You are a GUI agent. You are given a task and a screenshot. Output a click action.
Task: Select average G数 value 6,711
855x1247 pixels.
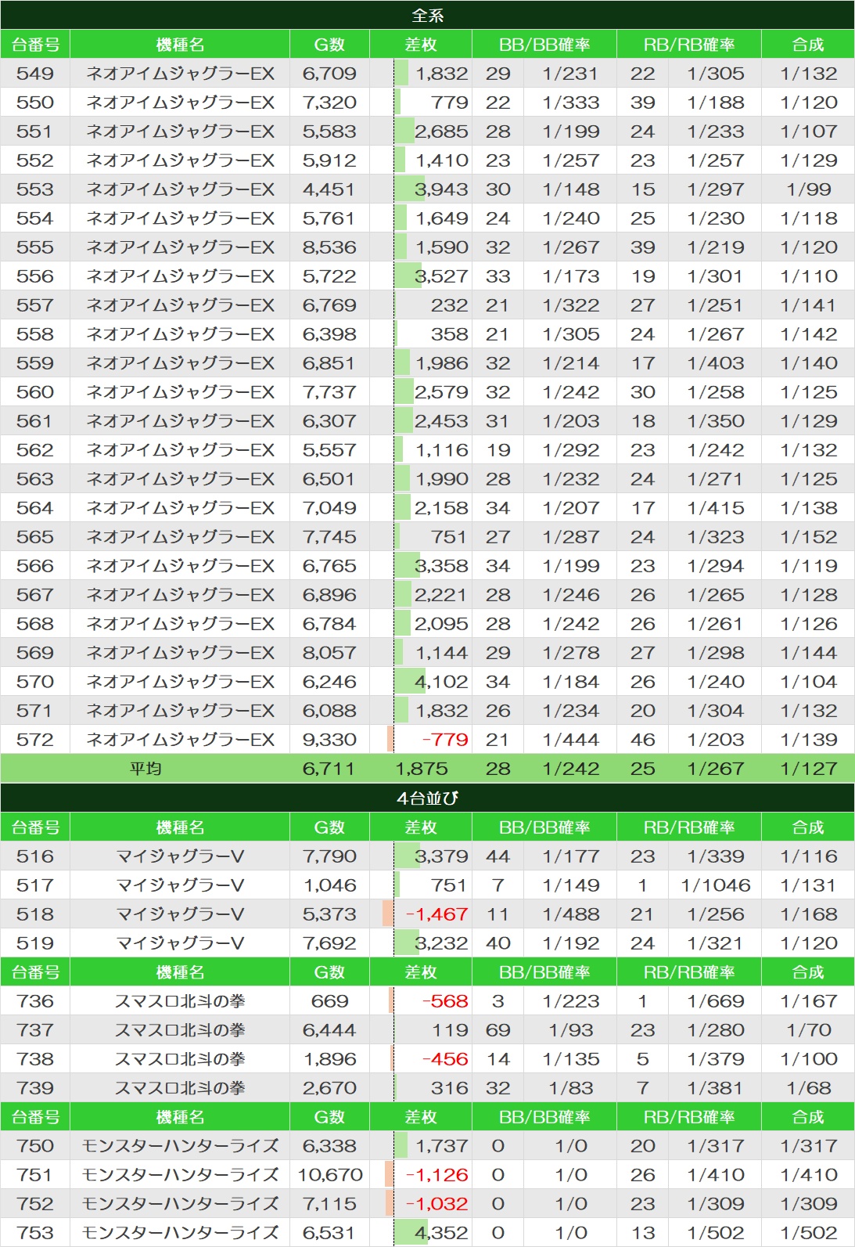329,769
